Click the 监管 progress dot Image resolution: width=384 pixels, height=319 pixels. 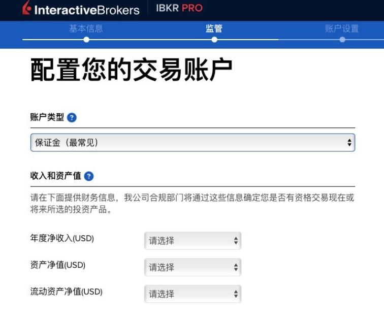pyautogui.click(x=214, y=40)
